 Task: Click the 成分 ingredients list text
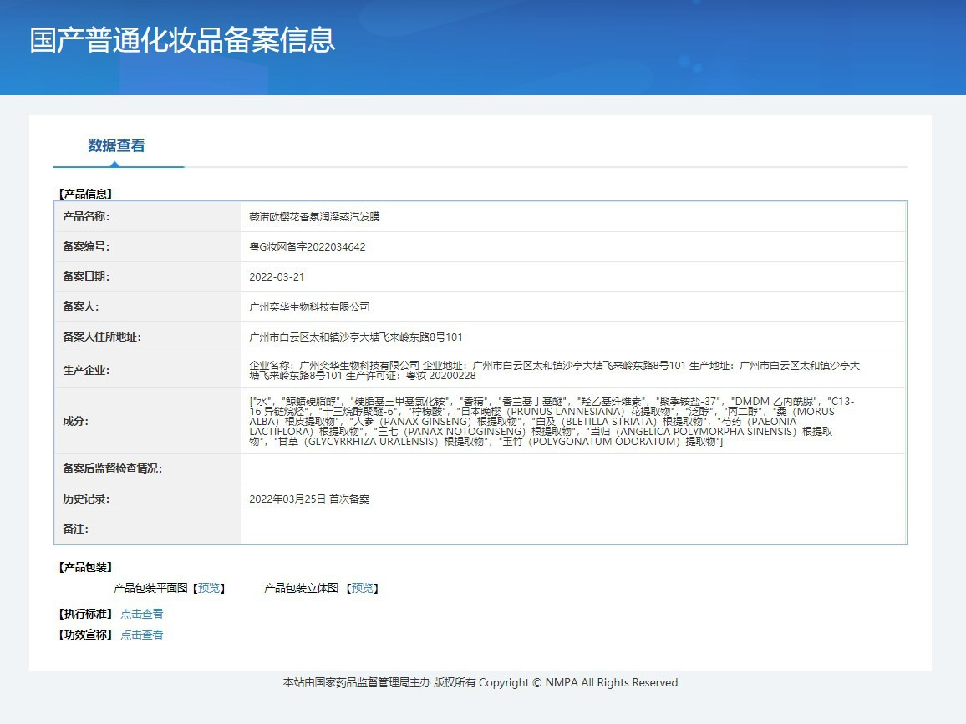[x=552, y=421]
